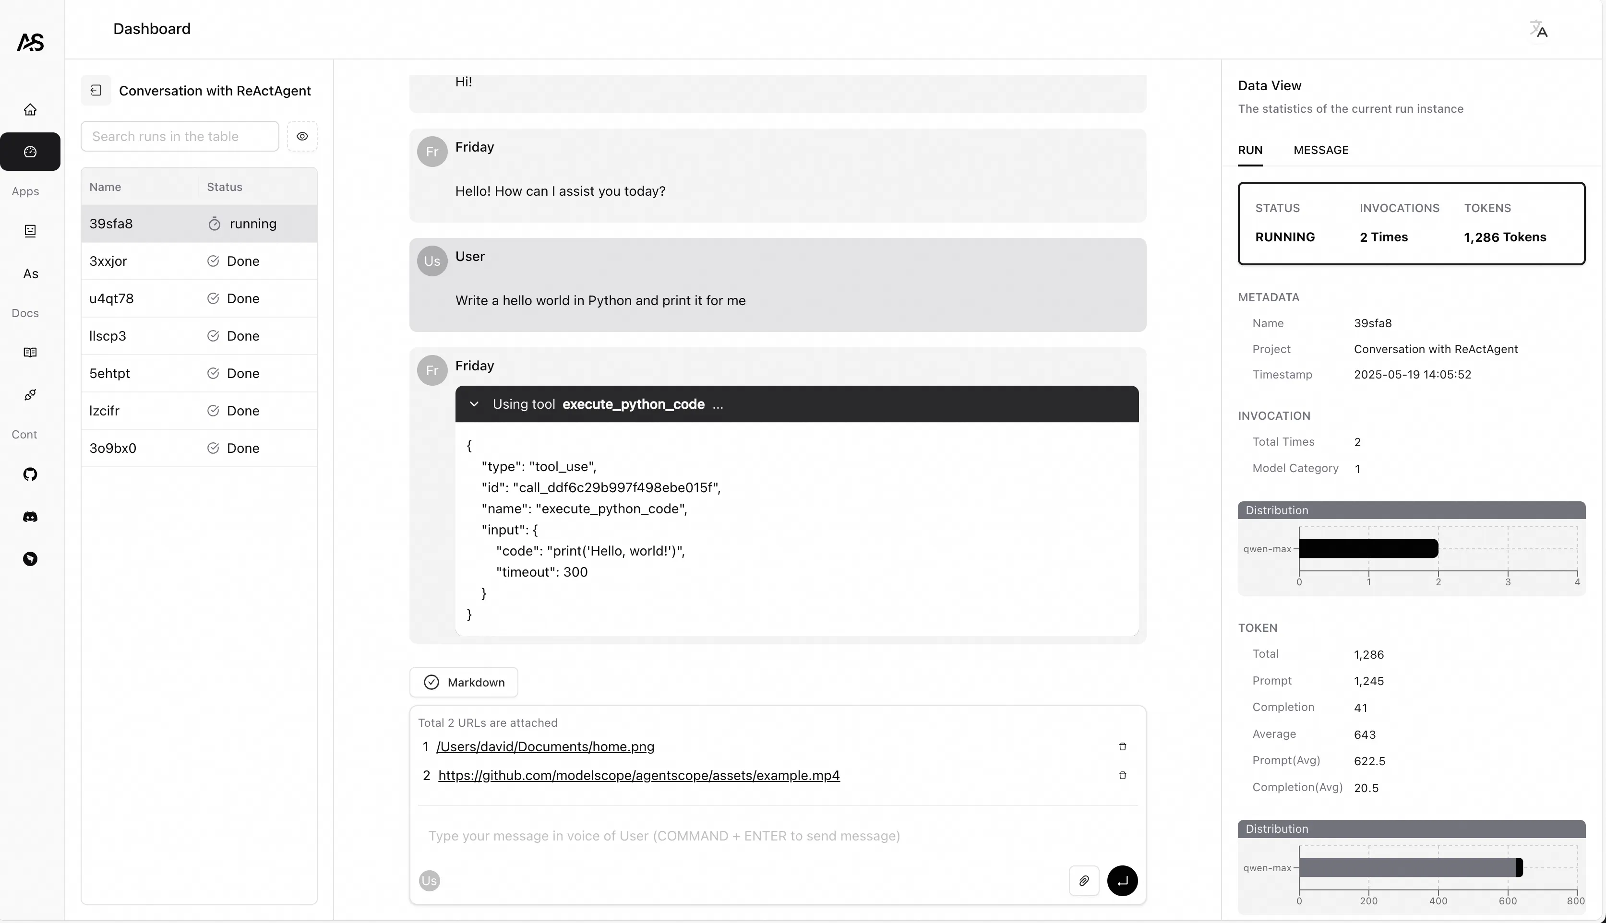Open the dashboard gauge icon in sidebar

point(30,152)
